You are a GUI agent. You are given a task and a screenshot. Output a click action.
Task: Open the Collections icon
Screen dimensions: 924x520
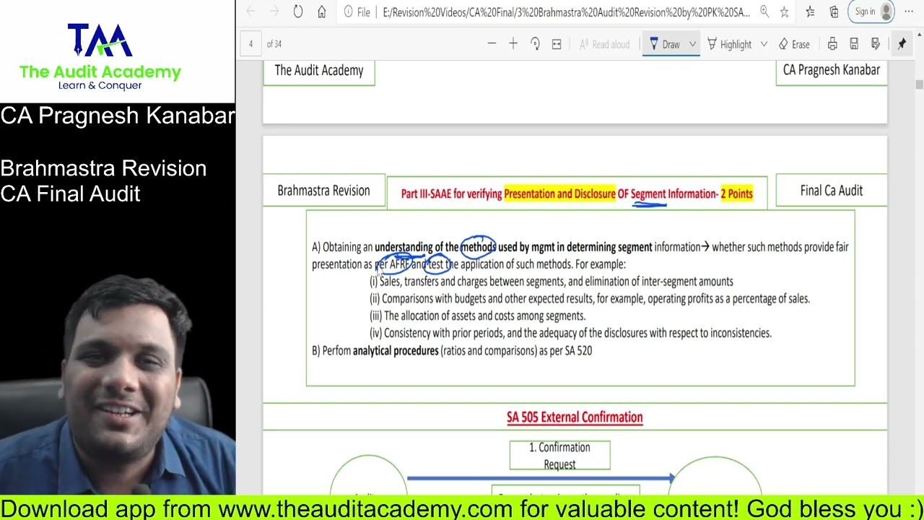834,12
